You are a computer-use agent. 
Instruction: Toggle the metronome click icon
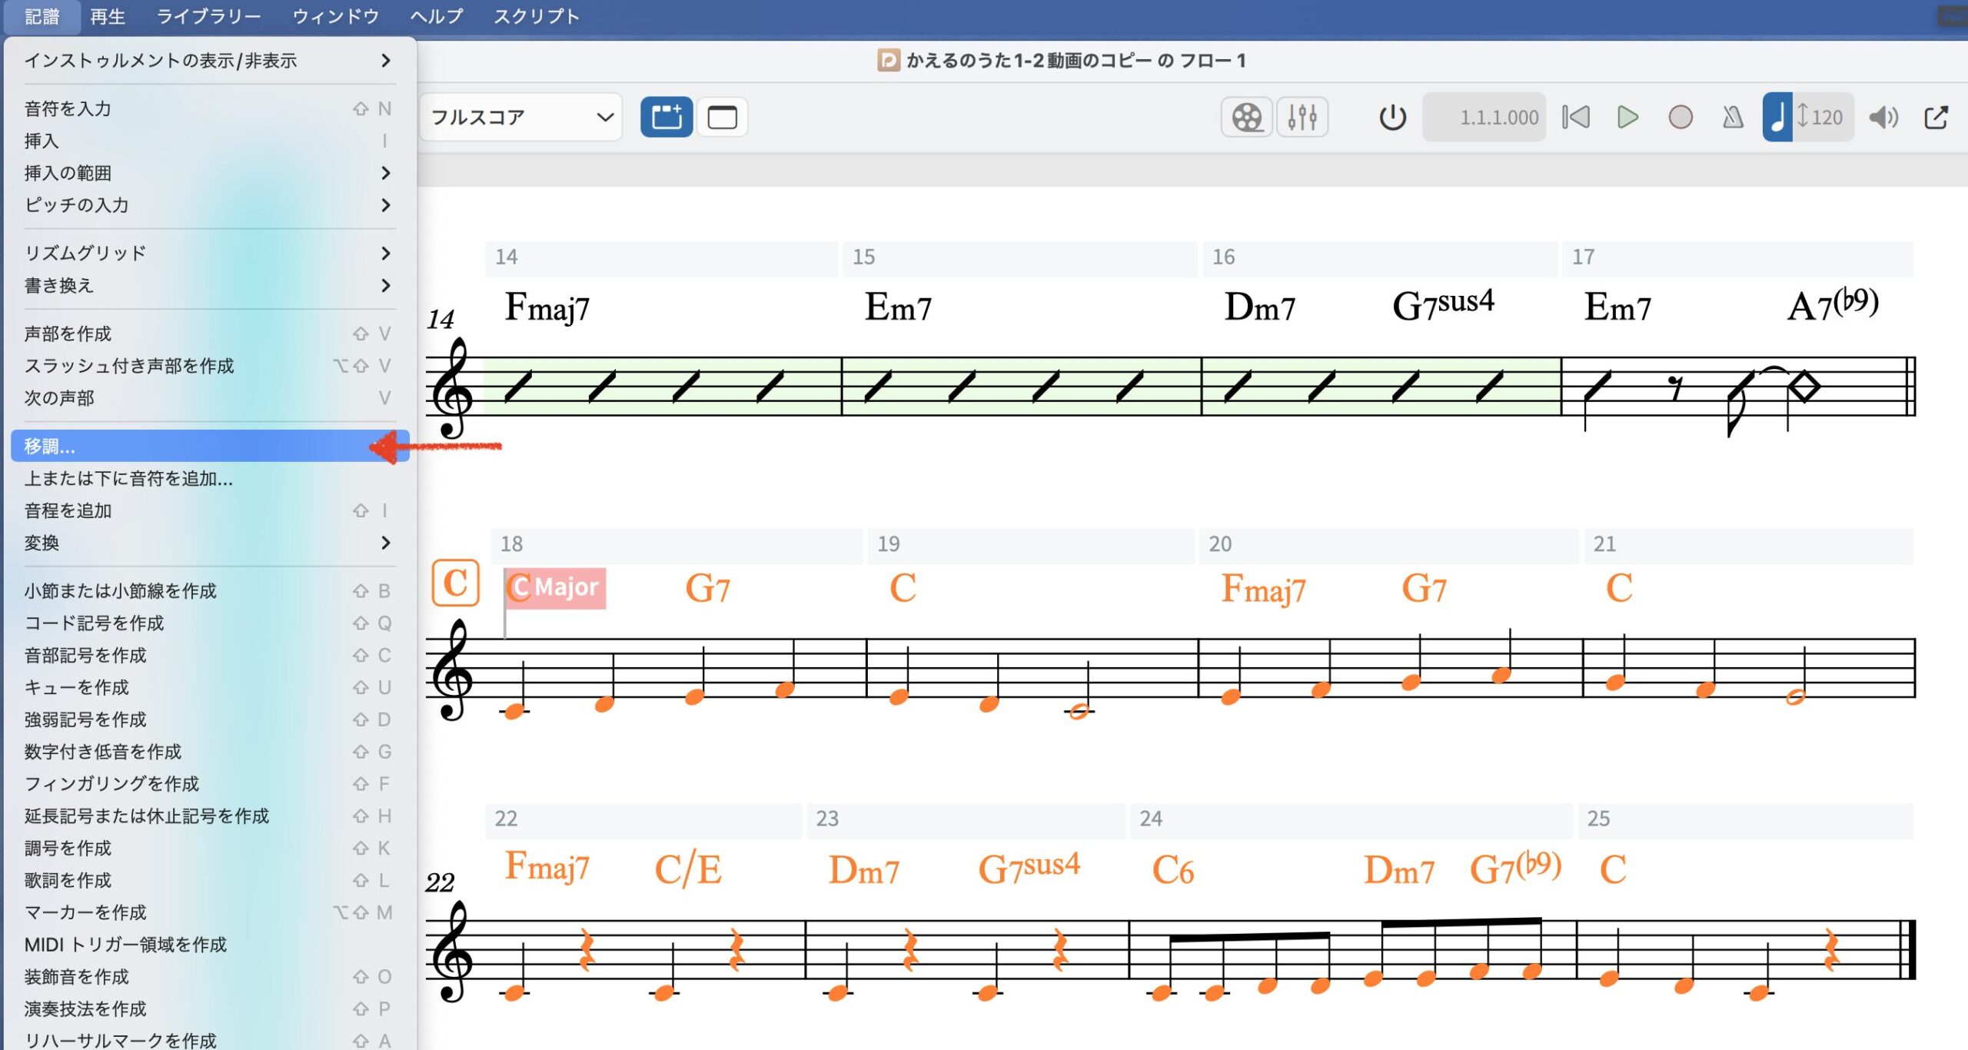[x=1732, y=118]
